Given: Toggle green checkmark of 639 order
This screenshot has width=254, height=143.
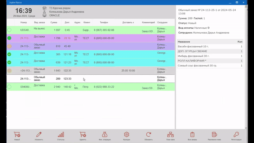Looking at the screenshot, I should (x=10, y=62).
